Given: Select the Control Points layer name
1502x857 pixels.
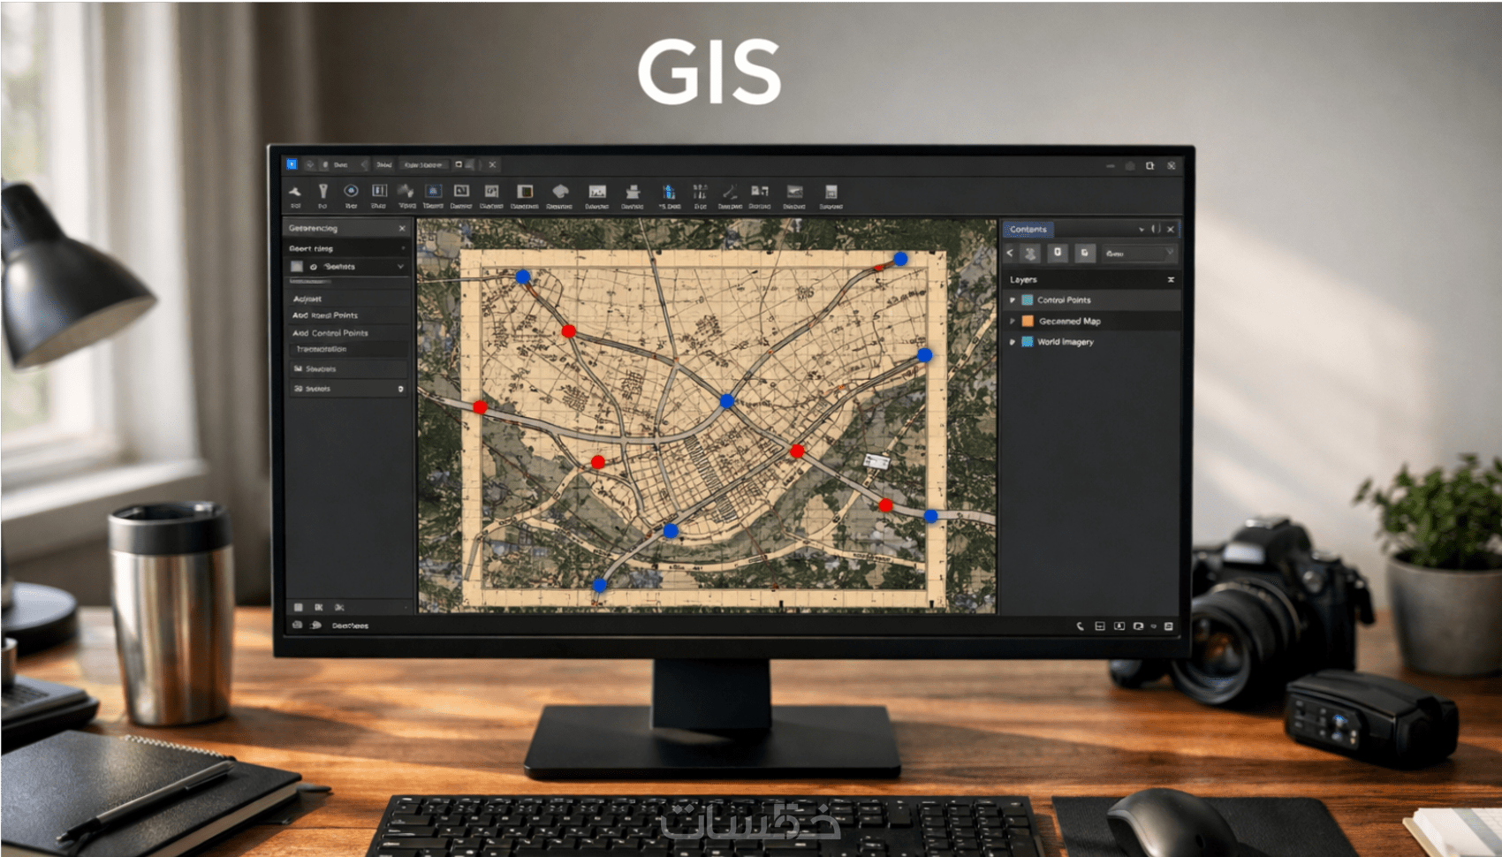Looking at the screenshot, I should pos(1064,300).
